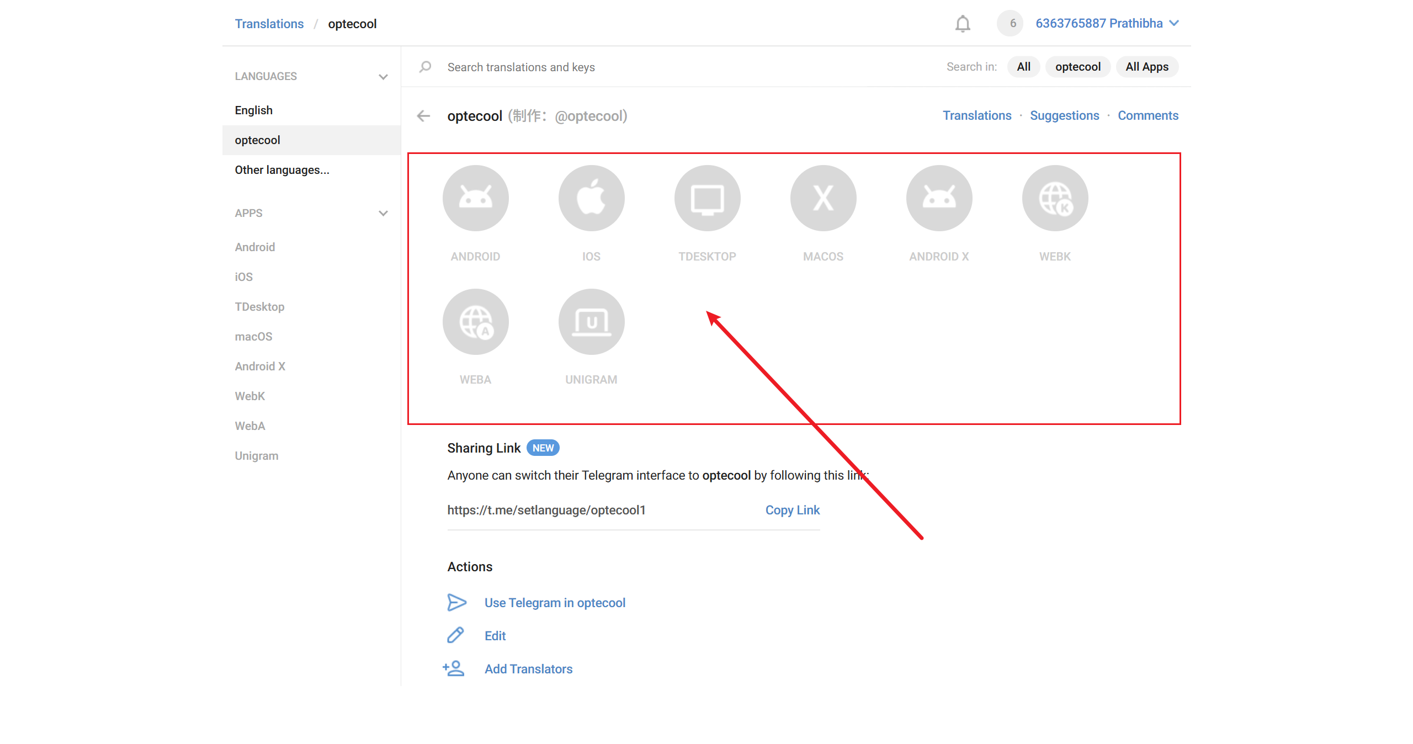The image size is (1413, 744).
Task: Open the Android app icon
Action: pyautogui.click(x=475, y=198)
